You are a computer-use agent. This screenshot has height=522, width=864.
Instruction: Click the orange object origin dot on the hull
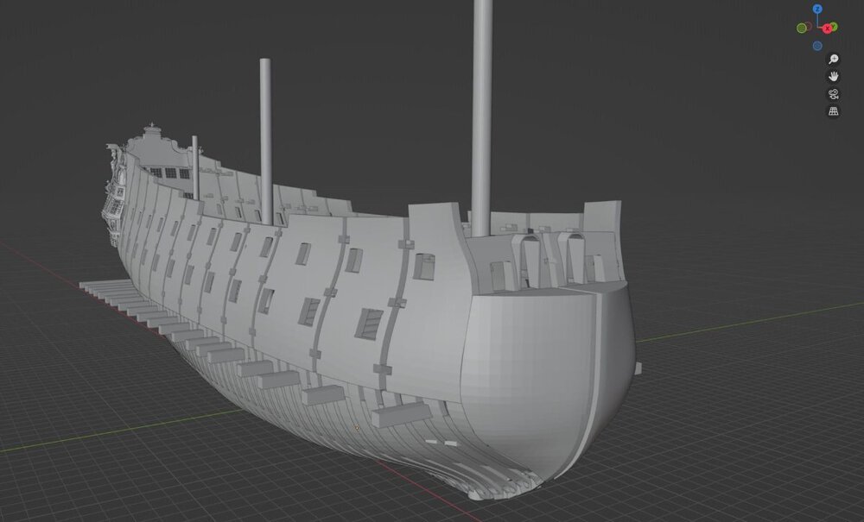357,427
